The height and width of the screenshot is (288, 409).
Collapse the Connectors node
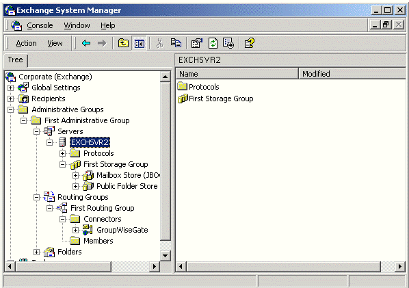63,220
